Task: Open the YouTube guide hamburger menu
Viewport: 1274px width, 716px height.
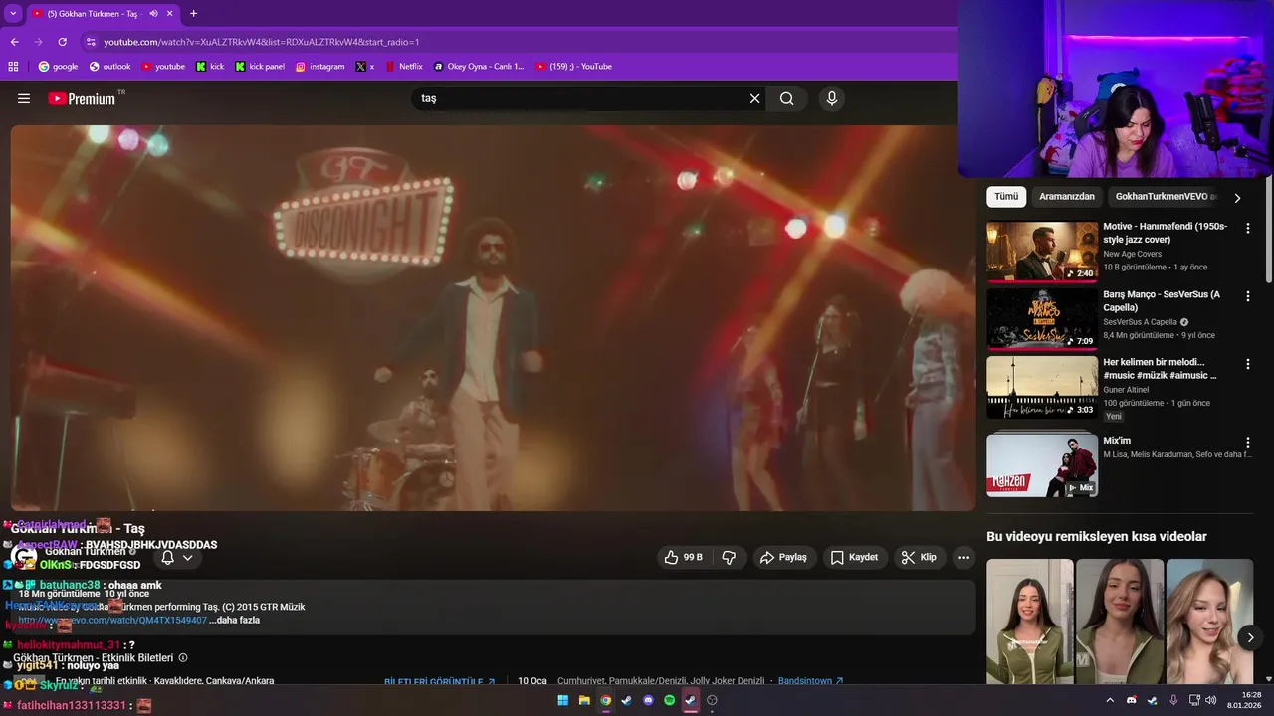Action: (24, 98)
